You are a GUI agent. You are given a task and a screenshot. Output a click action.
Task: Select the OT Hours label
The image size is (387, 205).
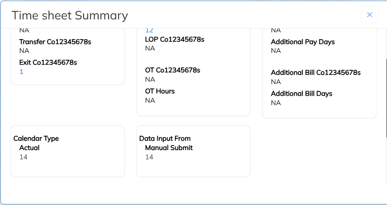(x=160, y=91)
